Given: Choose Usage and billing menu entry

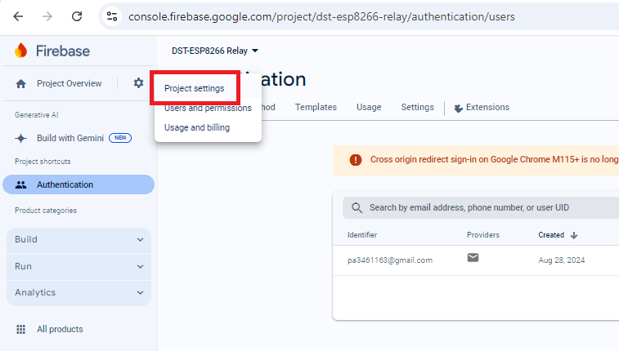Looking at the screenshot, I should click(197, 127).
